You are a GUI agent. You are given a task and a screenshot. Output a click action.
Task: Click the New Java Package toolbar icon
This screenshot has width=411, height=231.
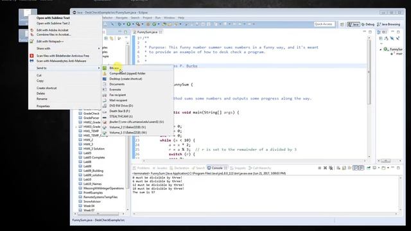(x=148, y=24)
